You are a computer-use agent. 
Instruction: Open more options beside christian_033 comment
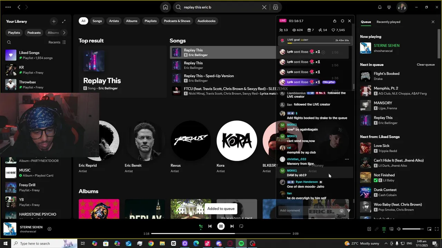[347, 159]
